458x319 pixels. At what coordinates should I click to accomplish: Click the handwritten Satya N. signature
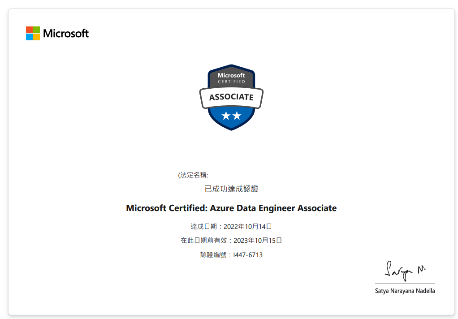point(405,271)
